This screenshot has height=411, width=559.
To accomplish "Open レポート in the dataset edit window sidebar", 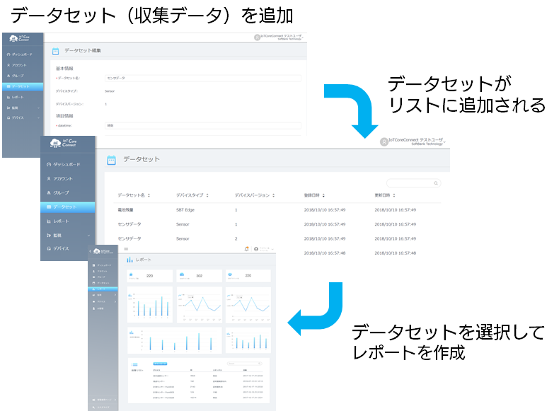I will [16, 97].
